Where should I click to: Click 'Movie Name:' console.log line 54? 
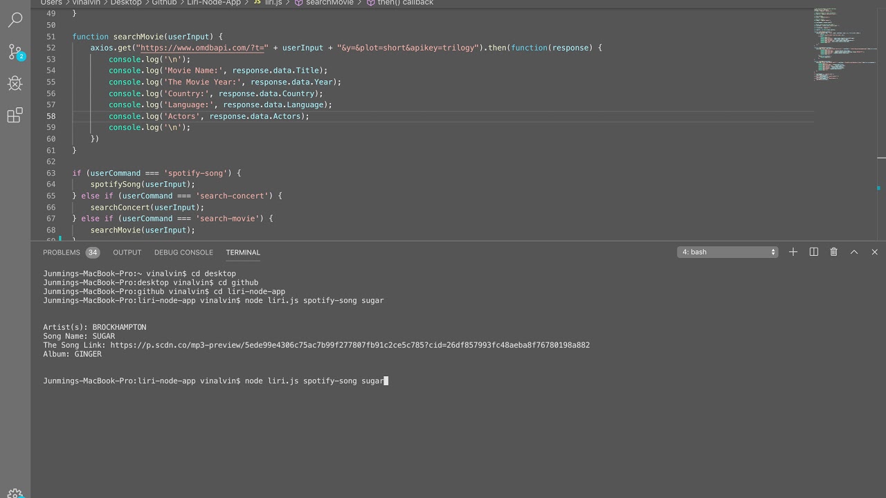218,71
